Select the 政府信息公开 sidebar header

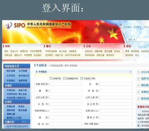[17, 66]
